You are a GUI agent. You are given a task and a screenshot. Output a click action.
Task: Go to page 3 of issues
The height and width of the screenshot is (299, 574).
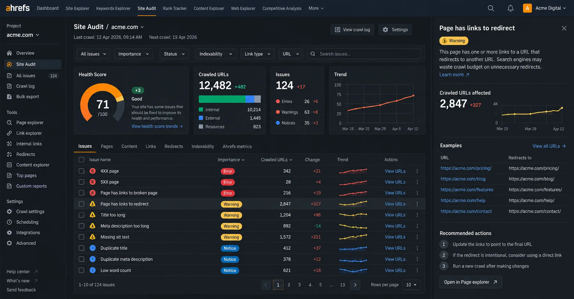[x=299, y=285]
